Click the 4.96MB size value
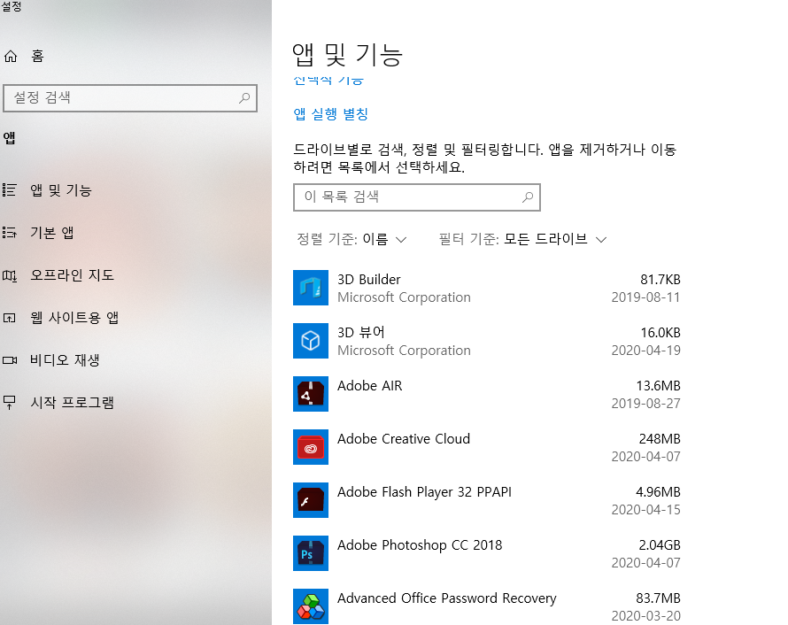788x625 pixels. [x=658, y=492]
